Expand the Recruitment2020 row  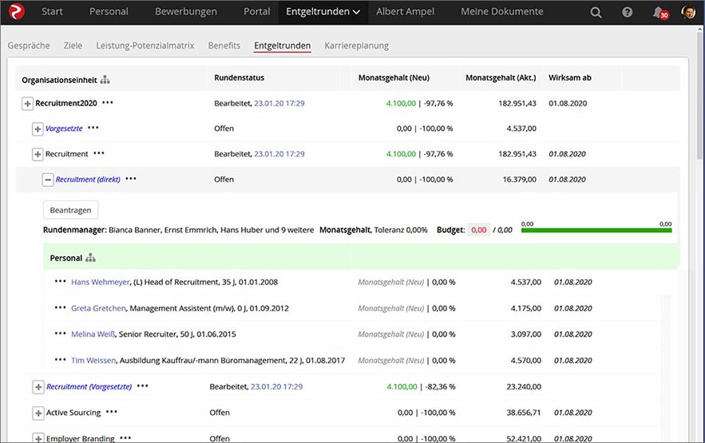(27, 103)
